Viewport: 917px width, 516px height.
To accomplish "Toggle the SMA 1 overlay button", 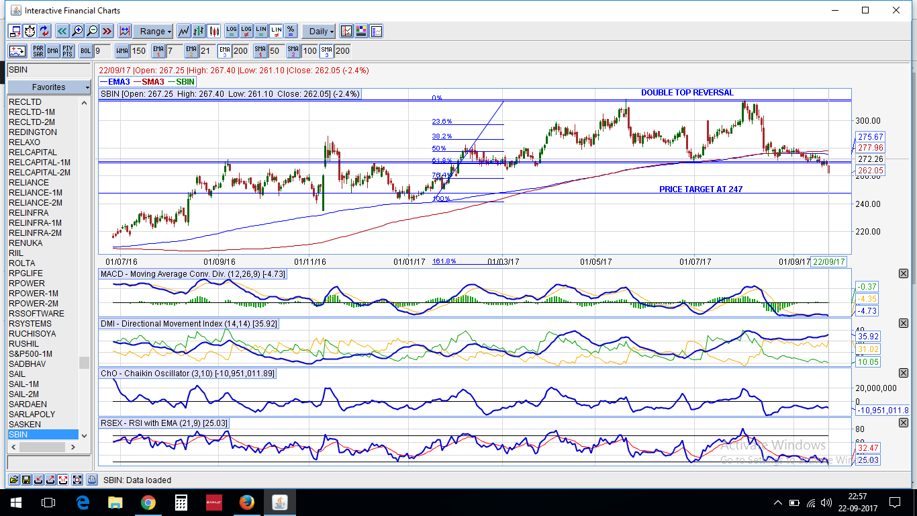I will pos(260,51).
